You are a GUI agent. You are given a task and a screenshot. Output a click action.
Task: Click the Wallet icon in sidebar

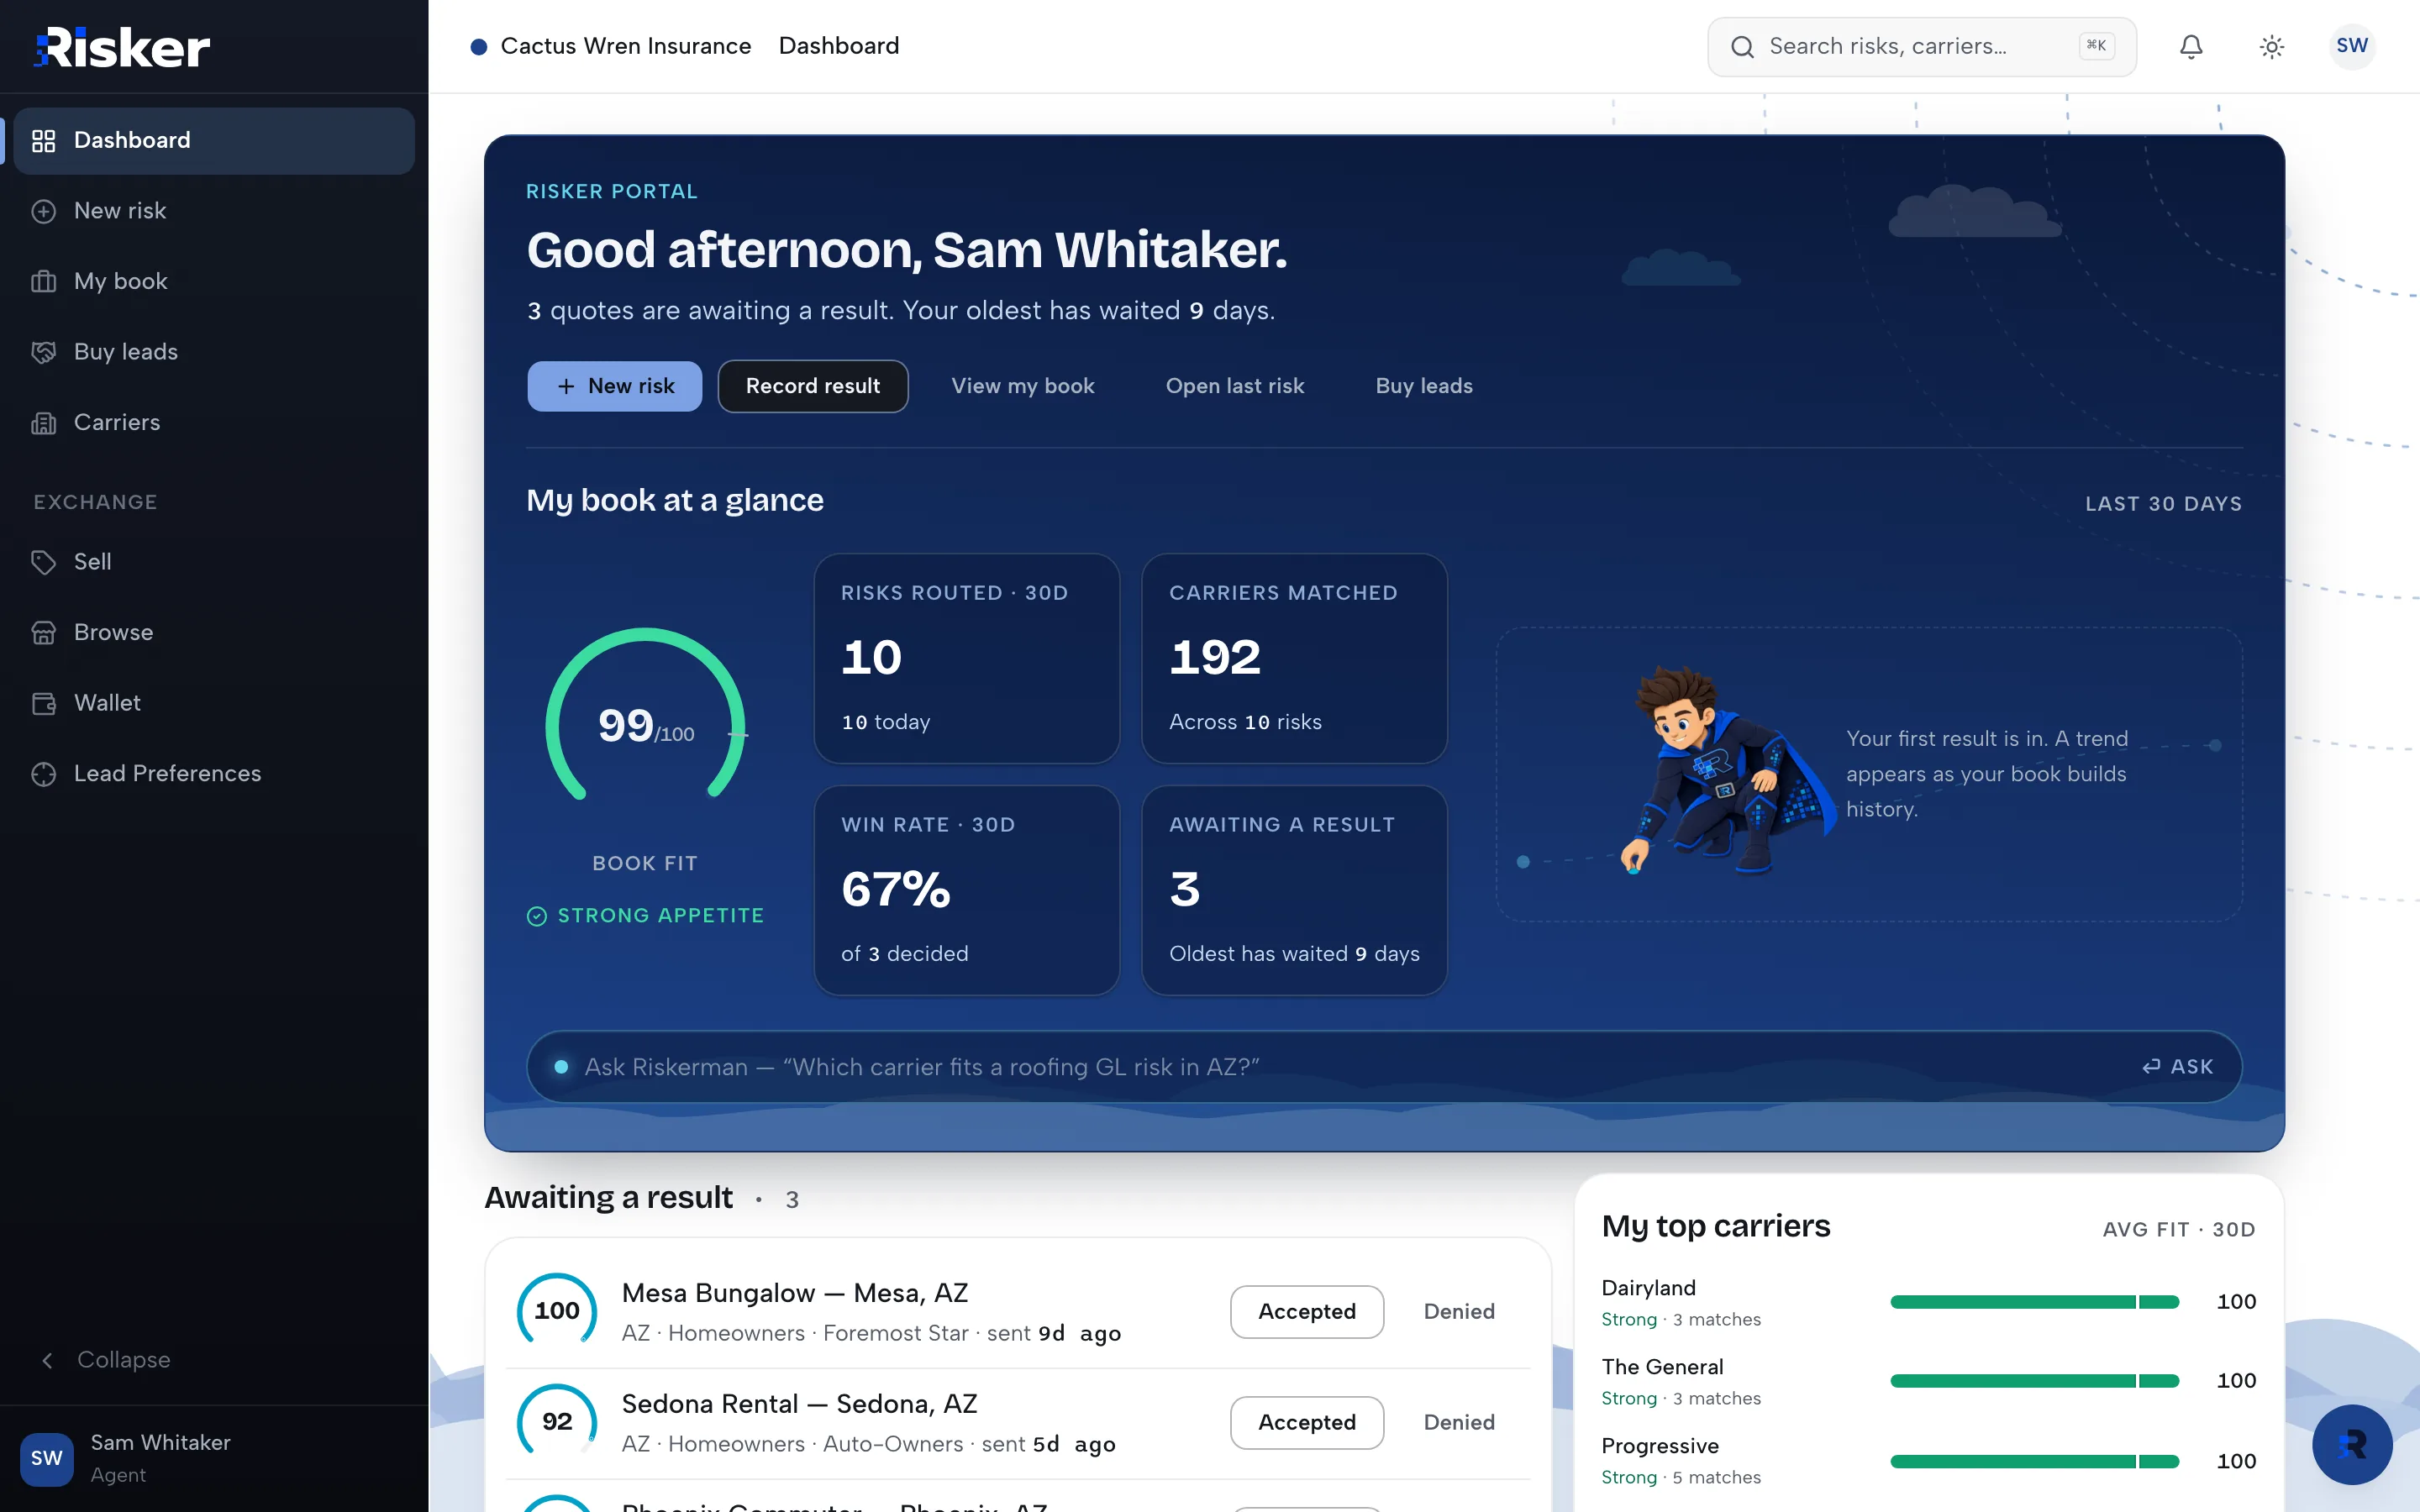coord(43,703)
